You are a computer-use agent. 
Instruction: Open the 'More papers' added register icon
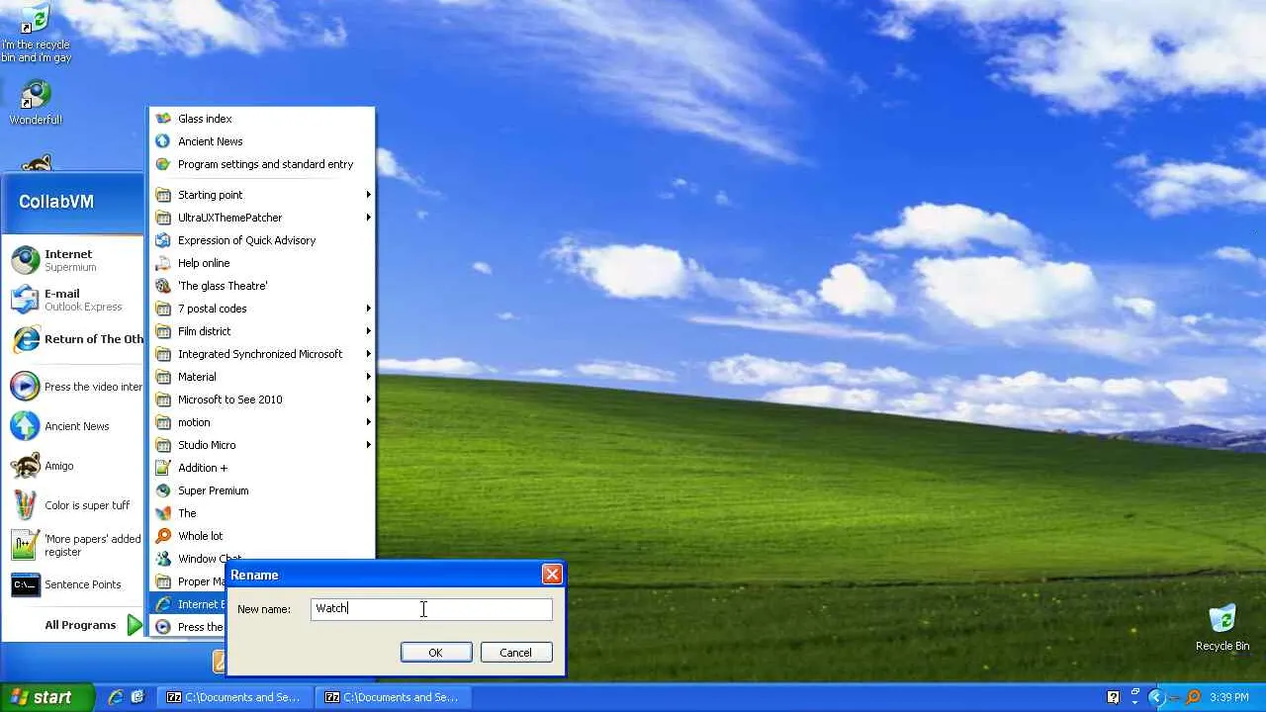point(25,545)
